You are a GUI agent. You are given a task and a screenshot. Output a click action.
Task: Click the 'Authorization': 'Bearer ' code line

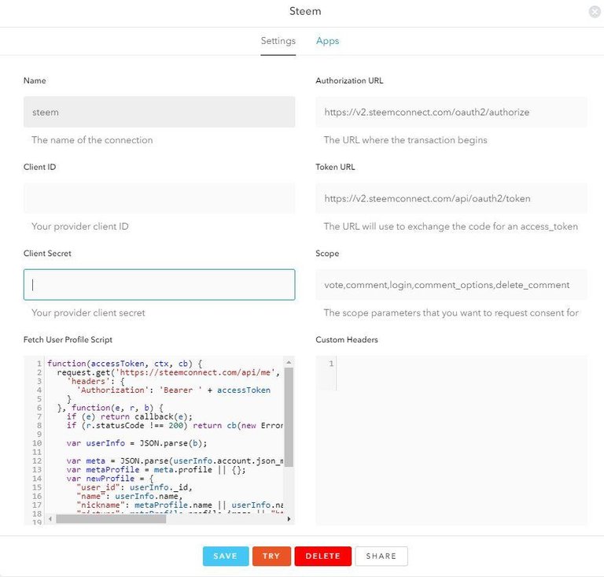pos(173,390)
